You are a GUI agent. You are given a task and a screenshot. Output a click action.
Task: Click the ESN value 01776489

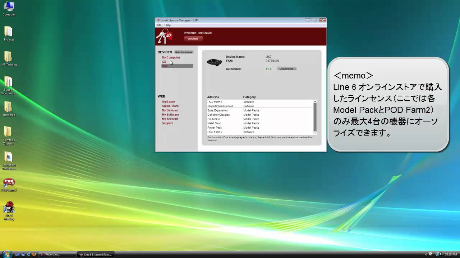coord(272,61)
